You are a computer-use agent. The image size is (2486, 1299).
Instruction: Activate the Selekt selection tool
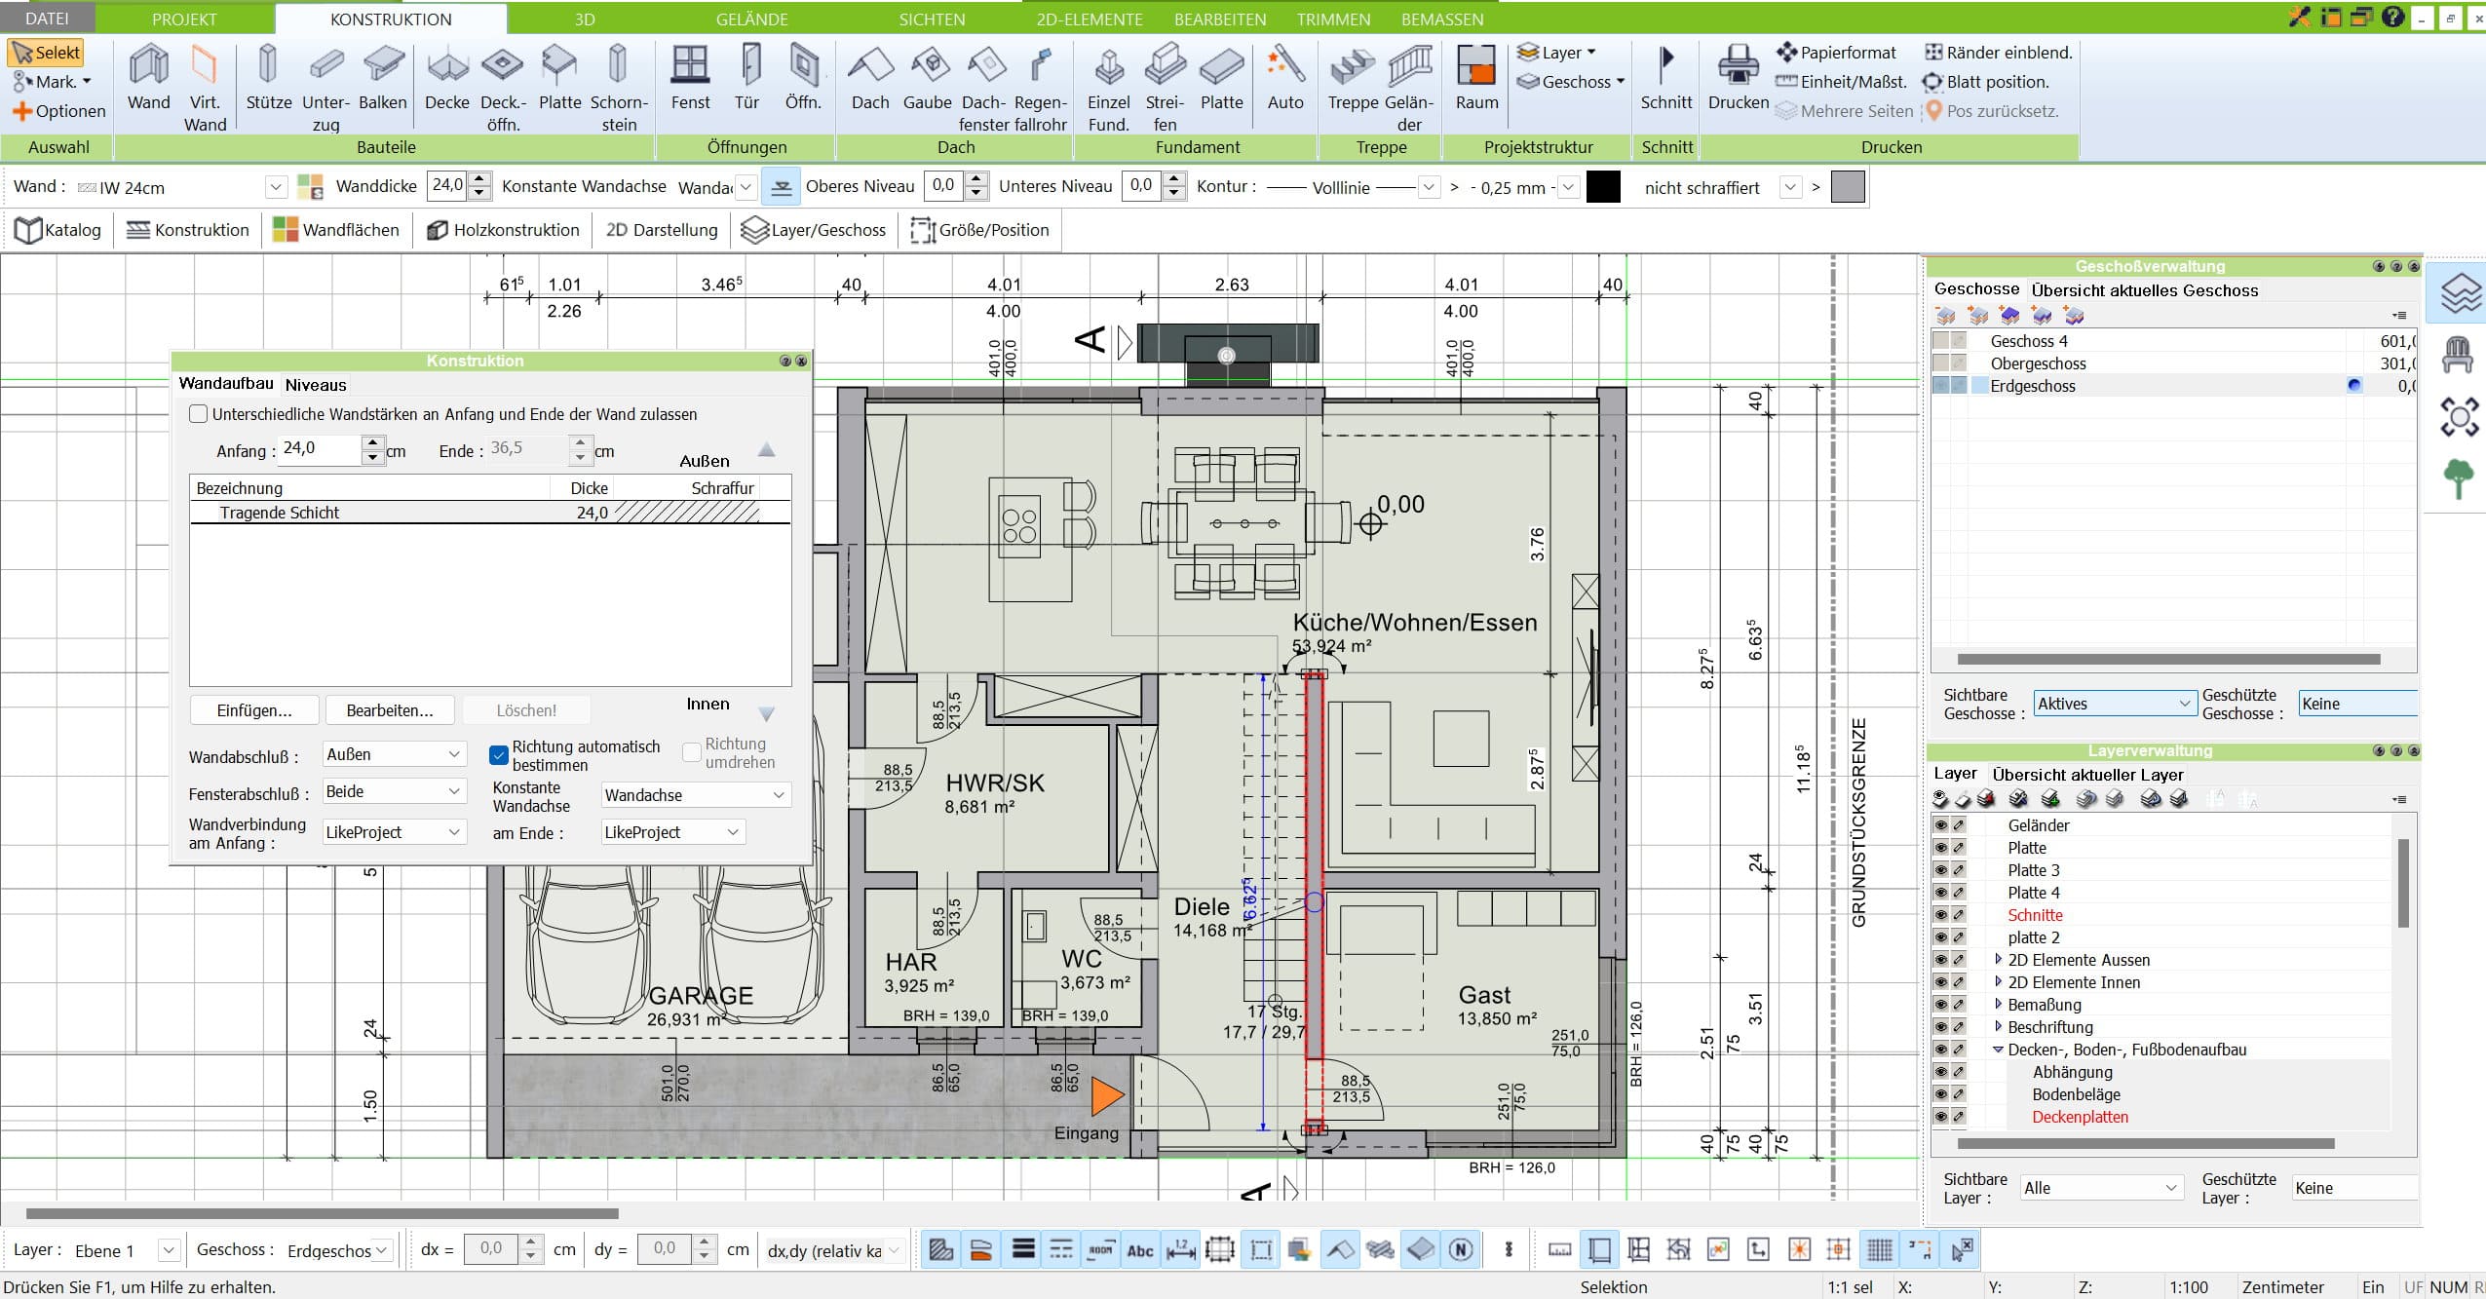pos(46,53)
